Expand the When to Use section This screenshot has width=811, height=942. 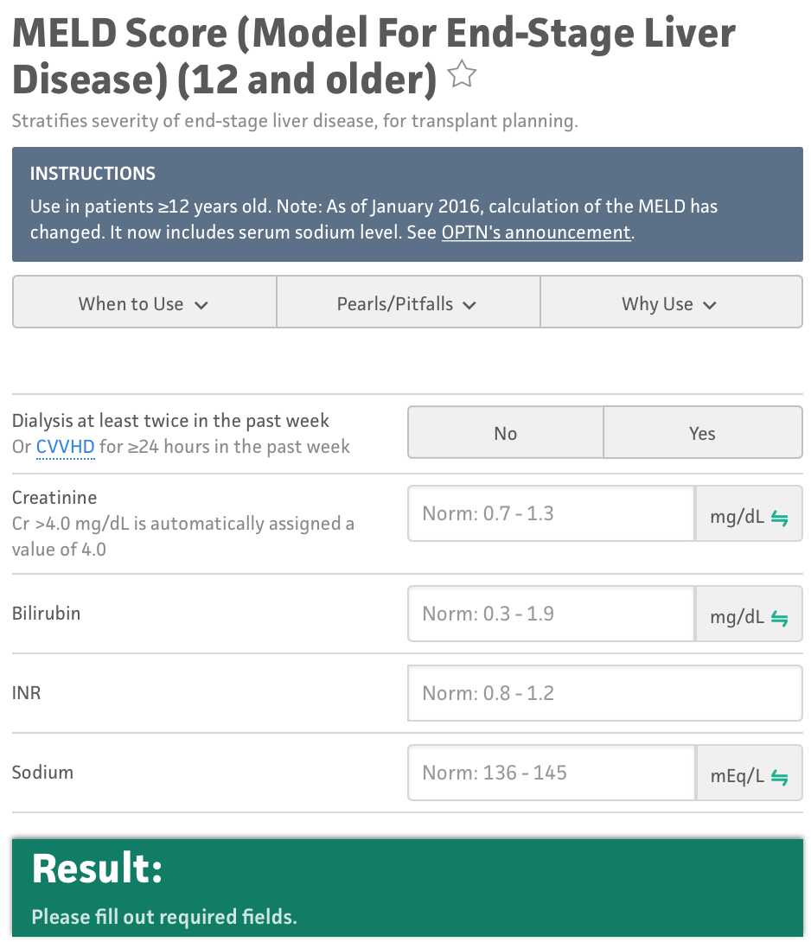(144, 303)
